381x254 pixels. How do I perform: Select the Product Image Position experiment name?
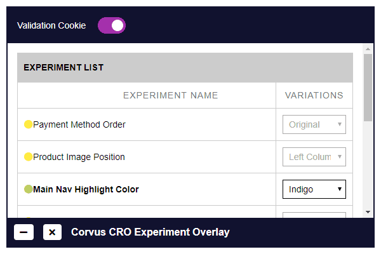click(x=79, y=157)
